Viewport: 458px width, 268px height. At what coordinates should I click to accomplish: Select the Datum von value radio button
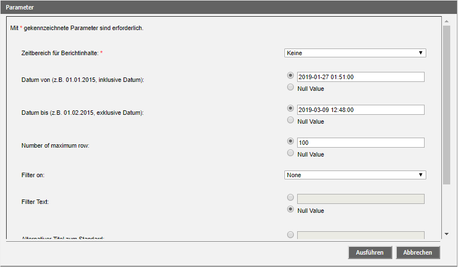(x=290, y=76)
